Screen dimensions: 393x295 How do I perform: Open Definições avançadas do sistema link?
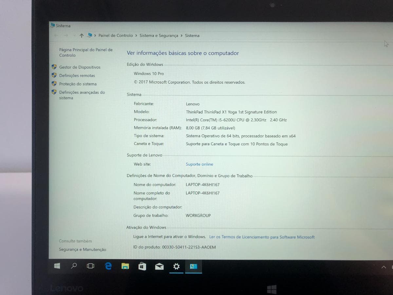82,95
